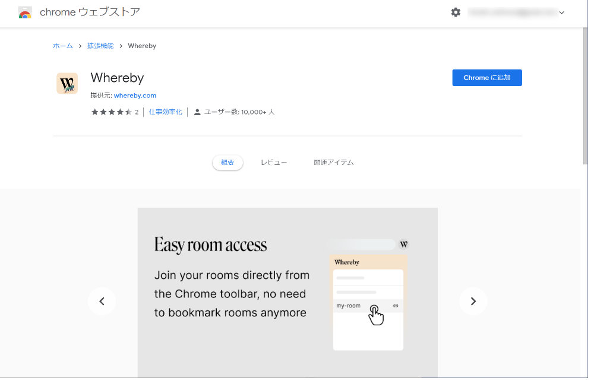Click the ユーザー数: 10,000+ 人 text
594x384 pixels.
pos(239,112)
